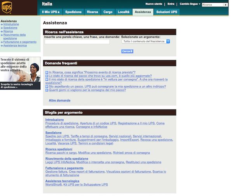Open Crea report di fatturazione link
Screen dimensions: 237x196
(x=87, y=172)
